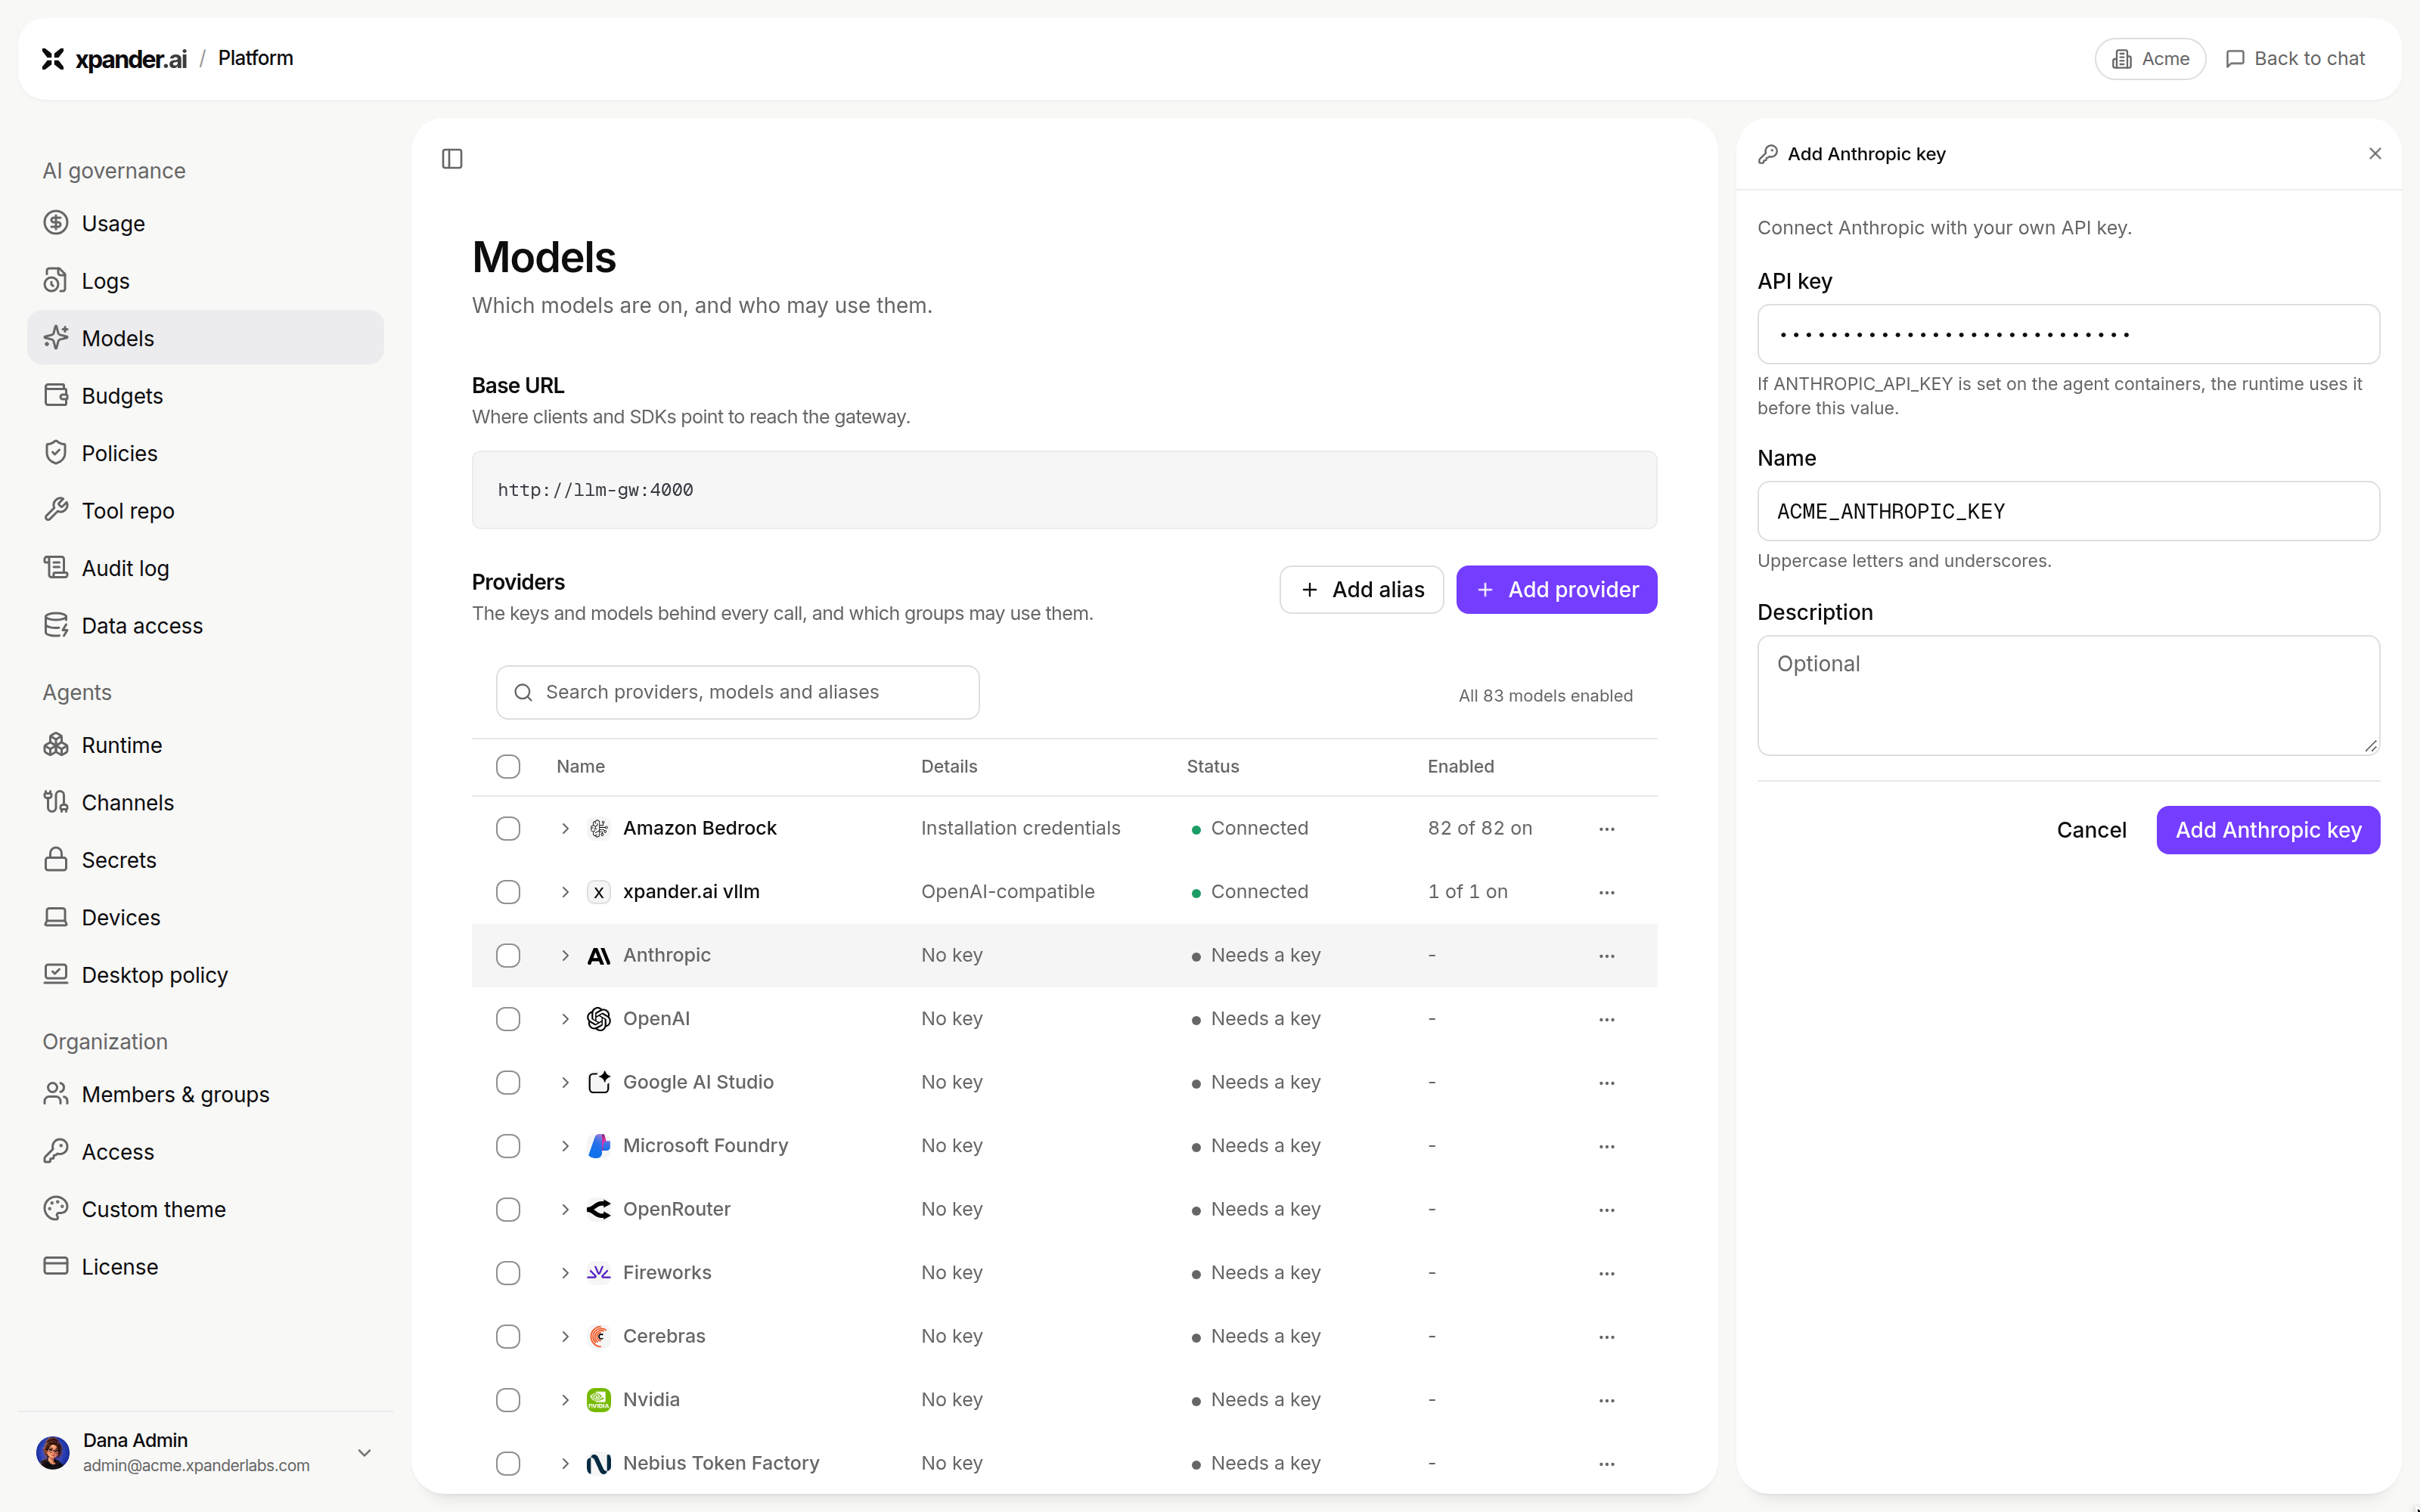Select the xpander.ai vllm checkbox
The image size is (2420, 1512).
(508, 892)
